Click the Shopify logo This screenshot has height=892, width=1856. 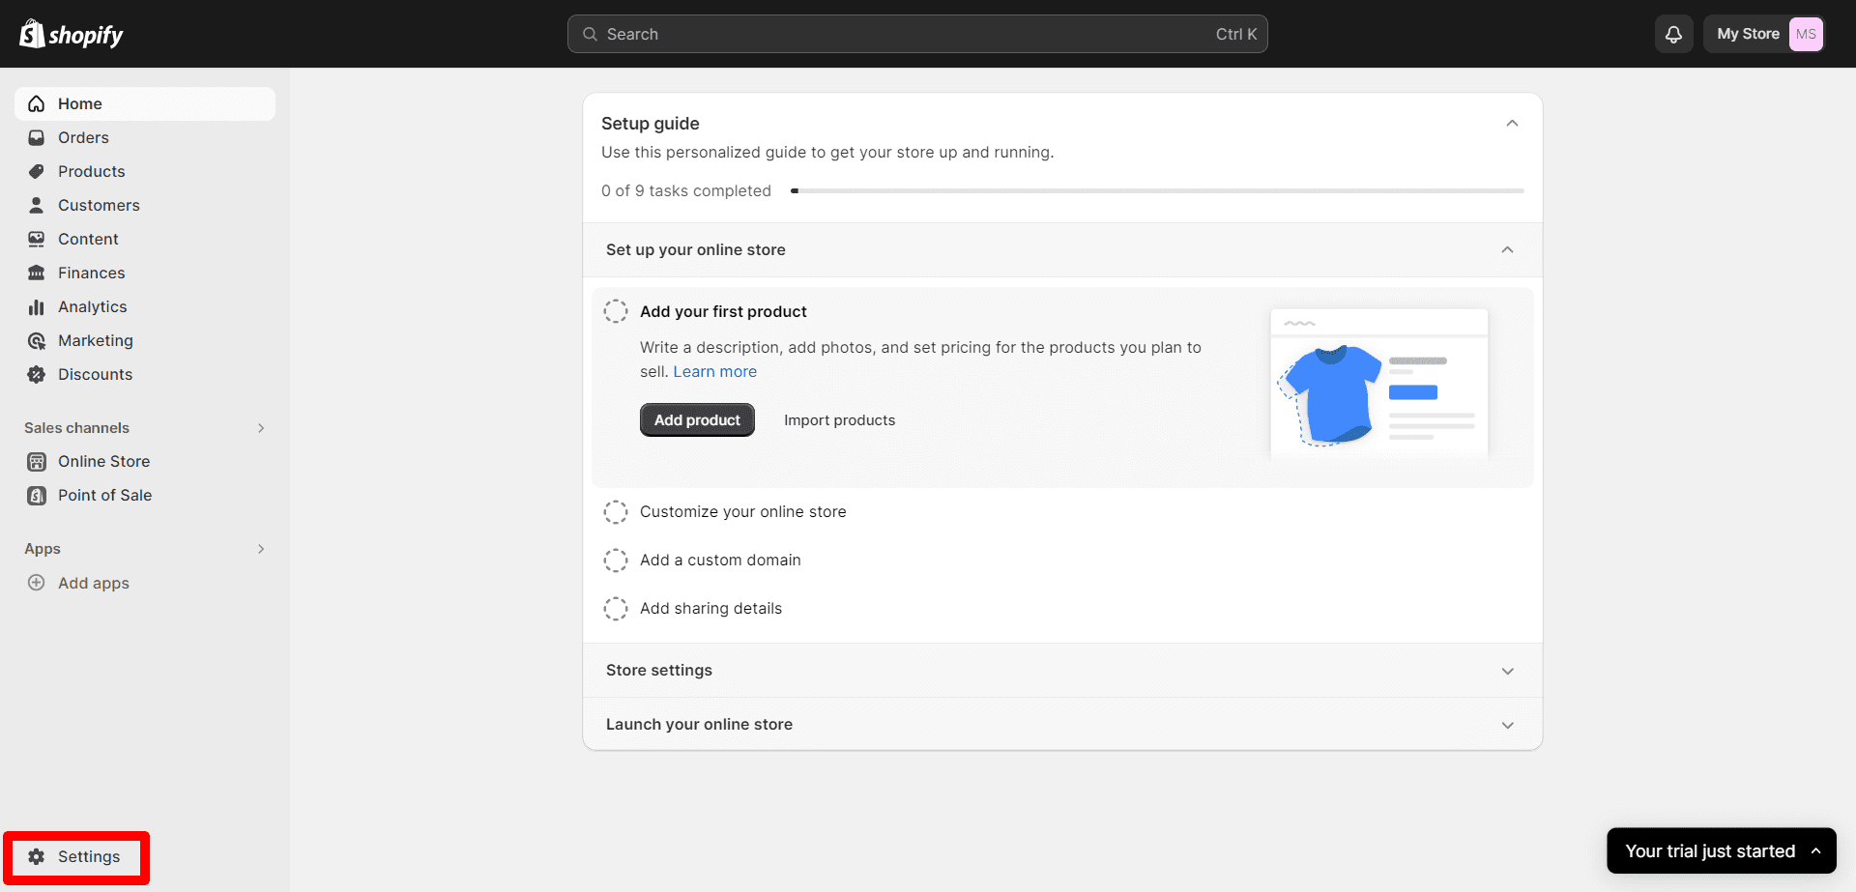point(71,34)
